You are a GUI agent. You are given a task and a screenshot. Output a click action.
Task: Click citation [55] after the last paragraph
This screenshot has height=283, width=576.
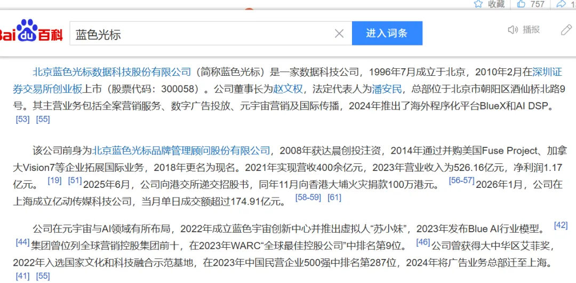pos(43,276)
